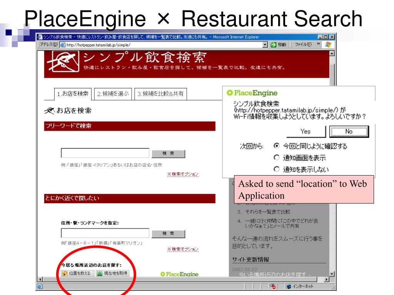Click the Internet Explorer title bar icon
The height and width of the screenshot is (295, 394).
click(x=40, y=37)
